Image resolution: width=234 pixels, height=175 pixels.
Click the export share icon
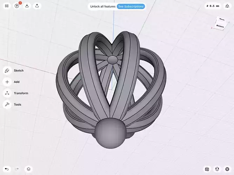(x=37, y=6)
